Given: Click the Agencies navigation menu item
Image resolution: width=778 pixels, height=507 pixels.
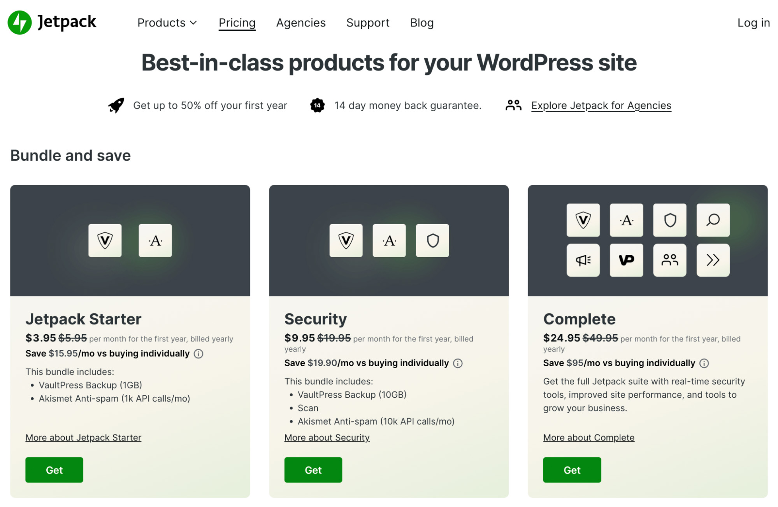Looking at the screenshot, I should point(300,23).
